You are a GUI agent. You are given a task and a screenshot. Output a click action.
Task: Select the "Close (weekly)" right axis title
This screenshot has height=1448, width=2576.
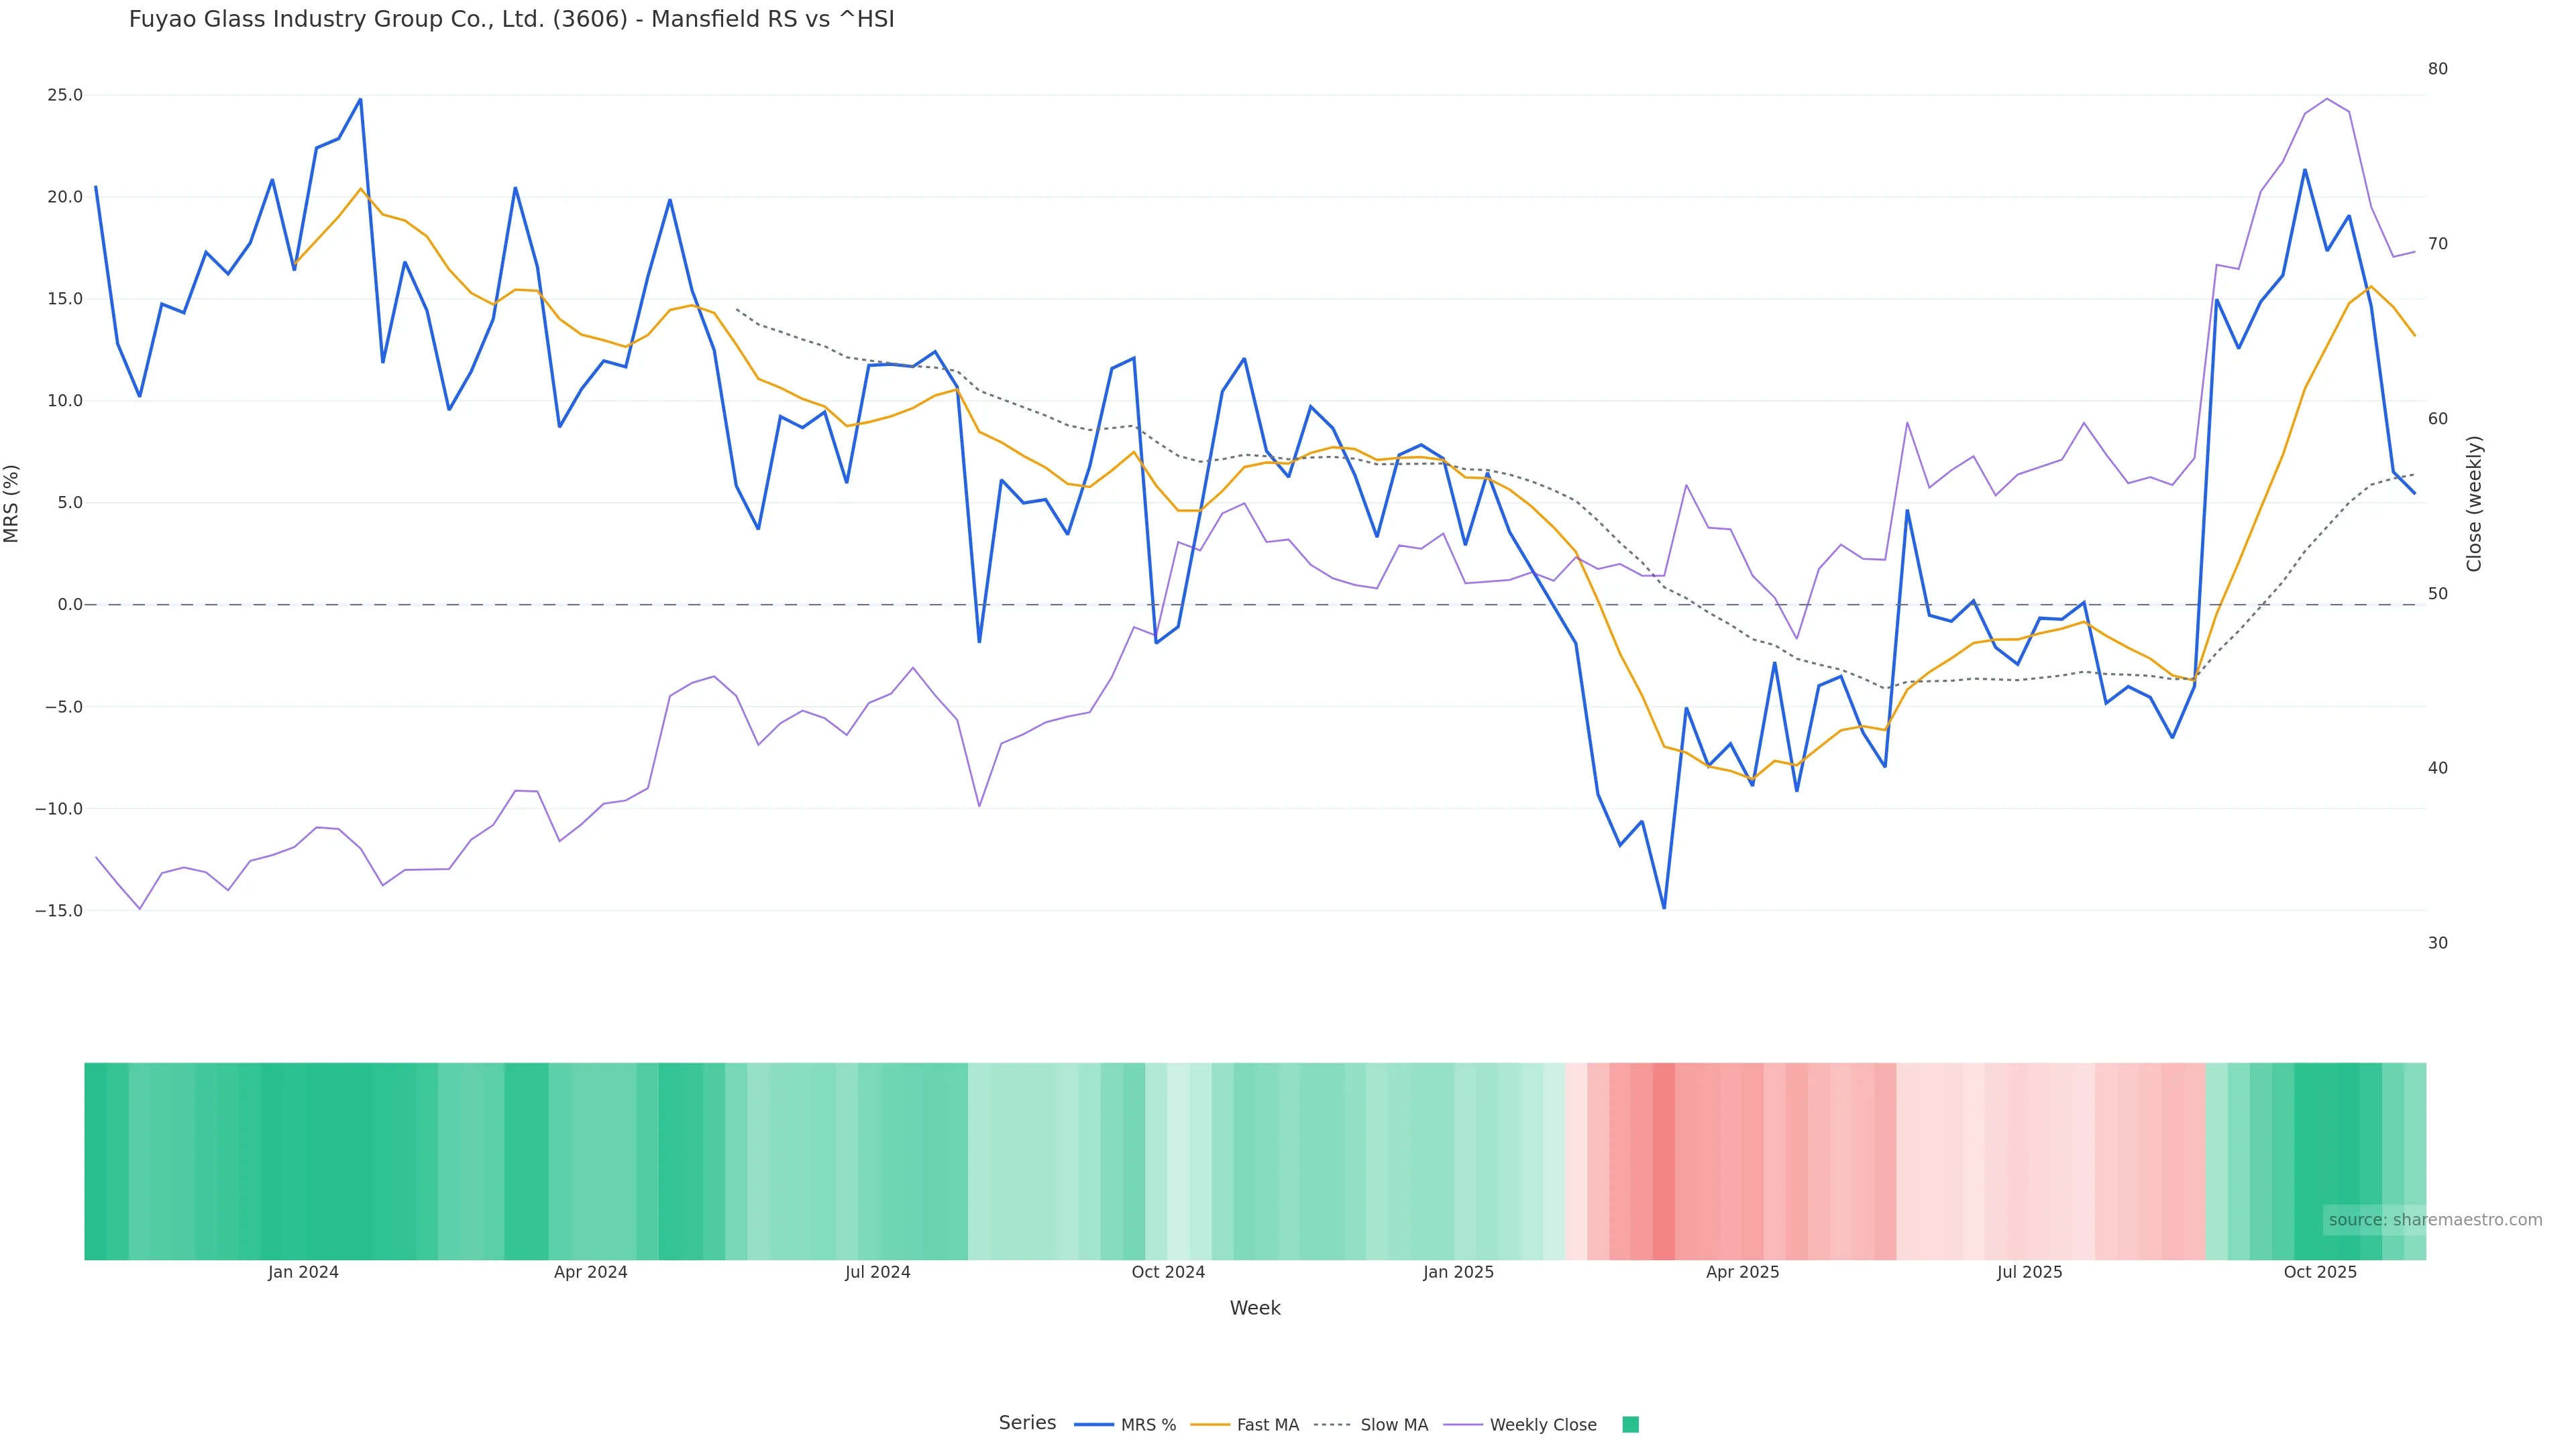[x=2474, y=503]
